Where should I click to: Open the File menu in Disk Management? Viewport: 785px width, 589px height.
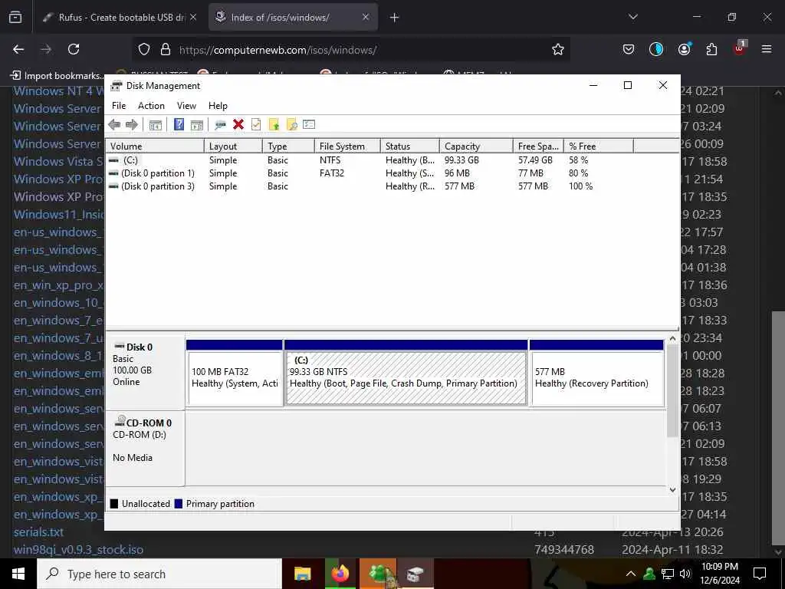click(119, 106)
